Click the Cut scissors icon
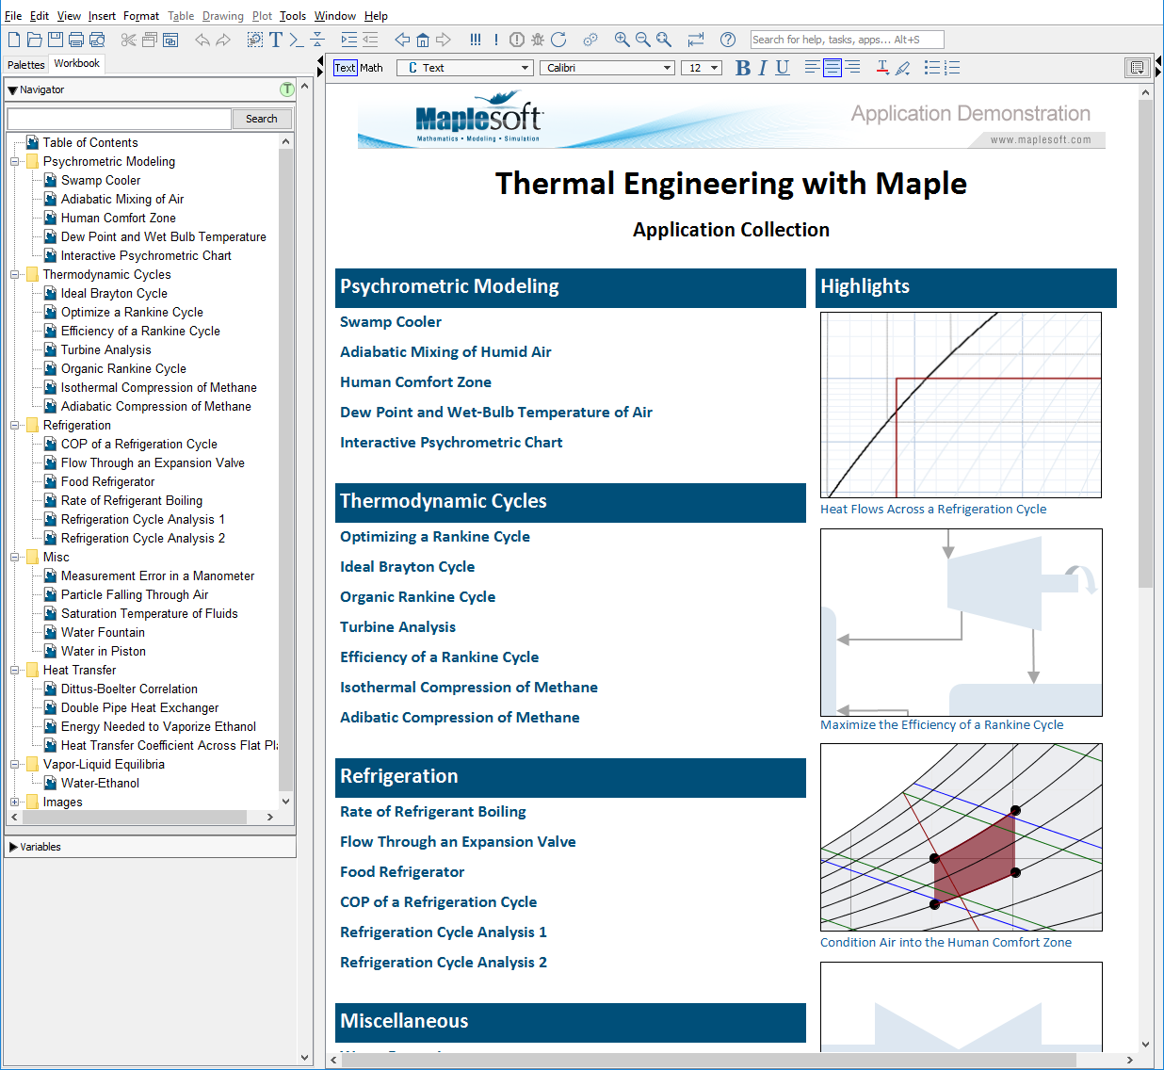 (129, 40)
